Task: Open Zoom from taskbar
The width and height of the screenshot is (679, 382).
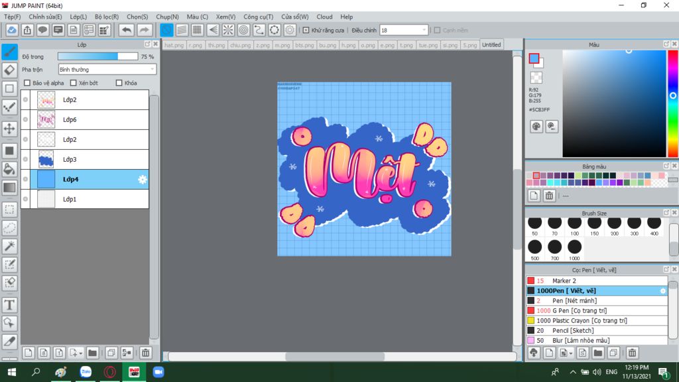Action: [158, 372]
